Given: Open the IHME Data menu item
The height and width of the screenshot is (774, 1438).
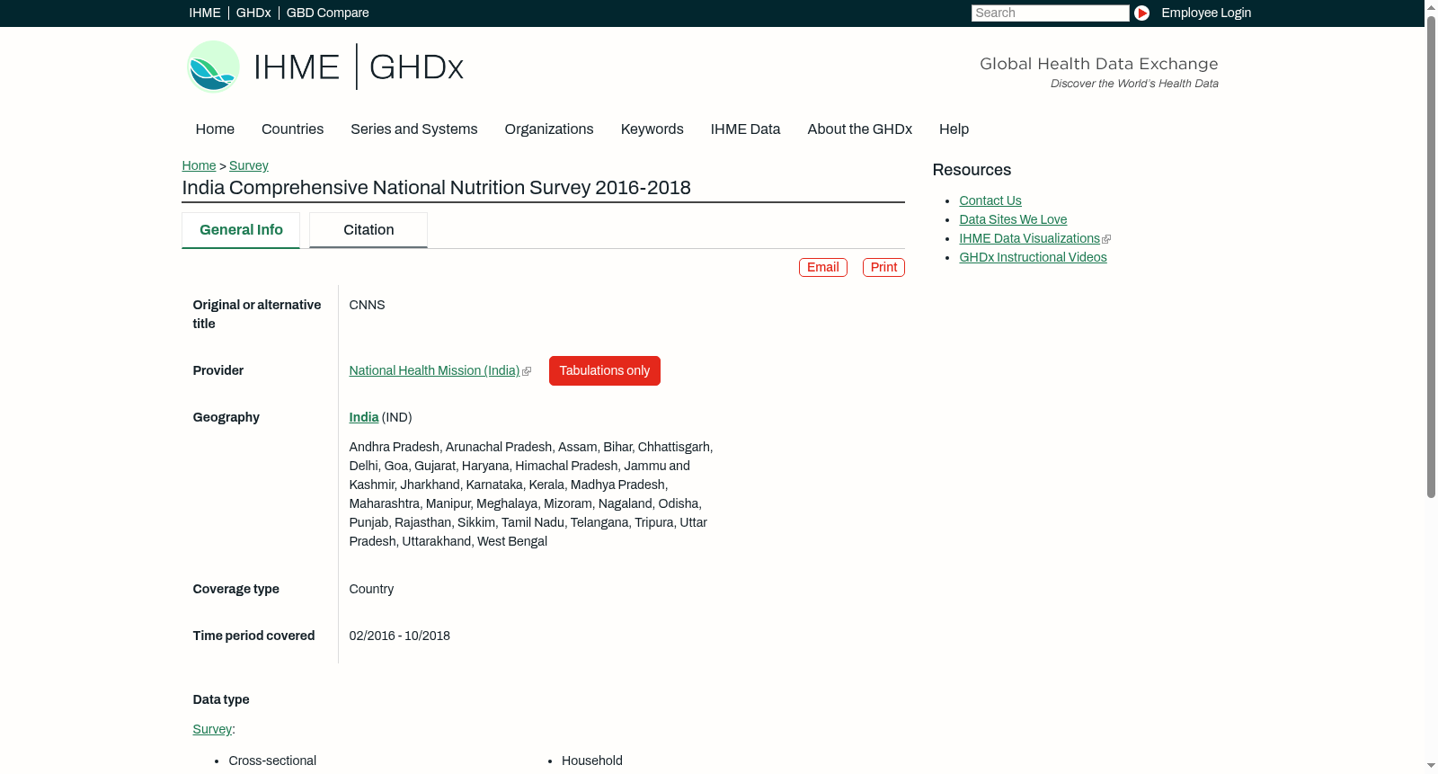Looking at the screenshot, I should point(745,129).
